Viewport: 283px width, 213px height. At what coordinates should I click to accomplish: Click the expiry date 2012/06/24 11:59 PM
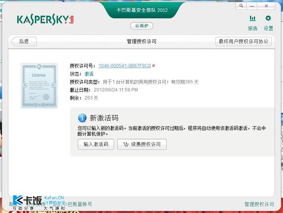116,90
